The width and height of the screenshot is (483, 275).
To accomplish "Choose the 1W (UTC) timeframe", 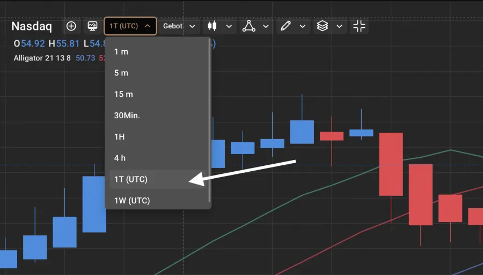I will [x=158, y=201].
